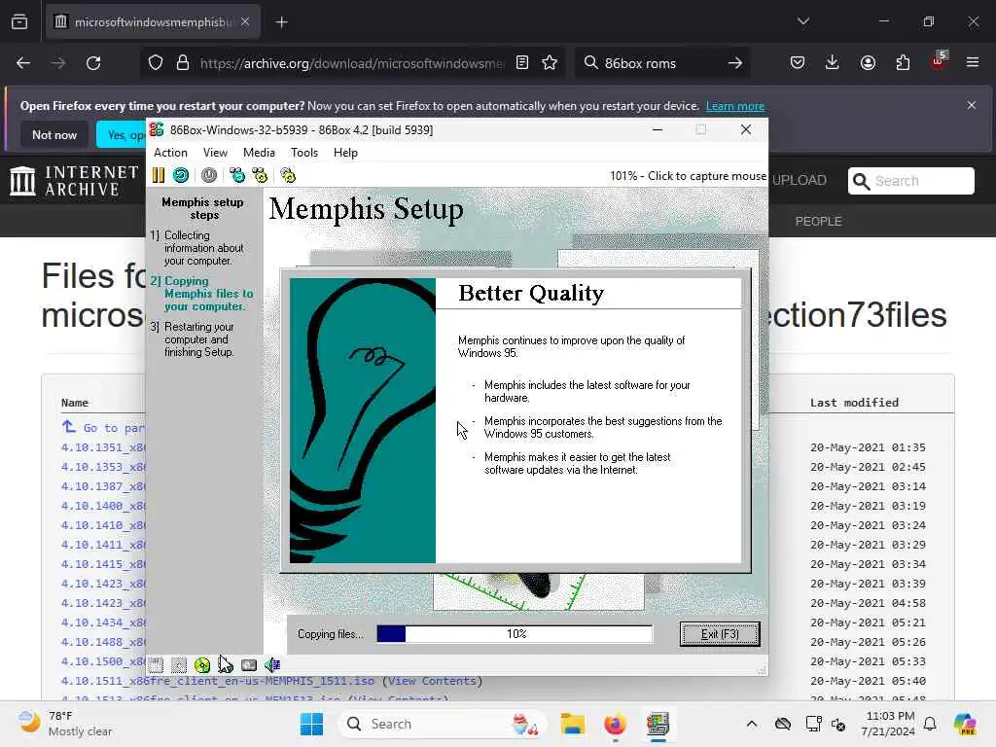Click the CD-ROM disc icon in 86Box status bar
Viewport: 996px width, 747px height.
click(x=202, y=665)
